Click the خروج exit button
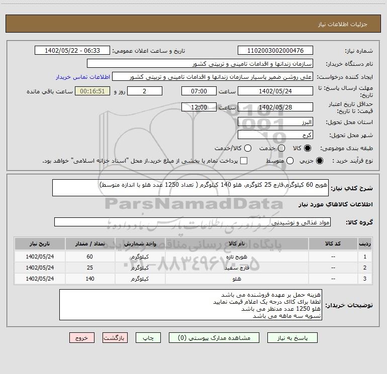The width and height of the screenshot is (387, 374). [82, 338]
